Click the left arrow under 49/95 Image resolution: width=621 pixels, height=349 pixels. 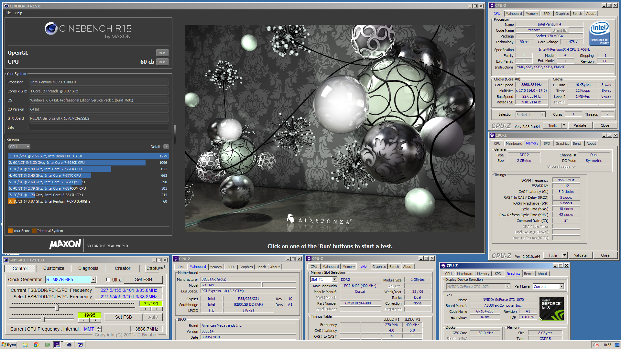(x=84, y=320)
